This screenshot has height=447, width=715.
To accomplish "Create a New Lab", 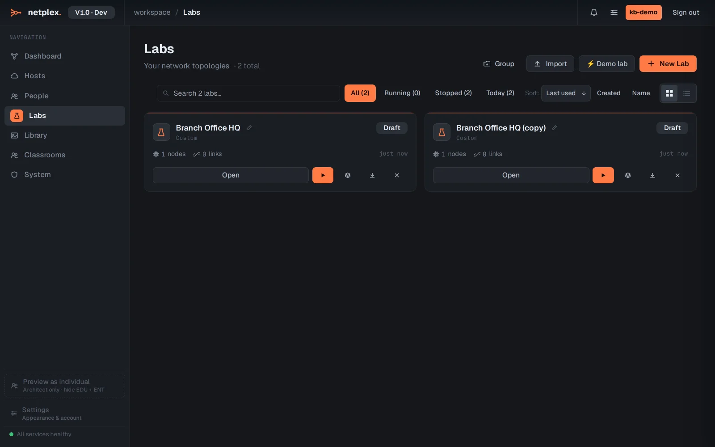I will [x=668, y=64].
